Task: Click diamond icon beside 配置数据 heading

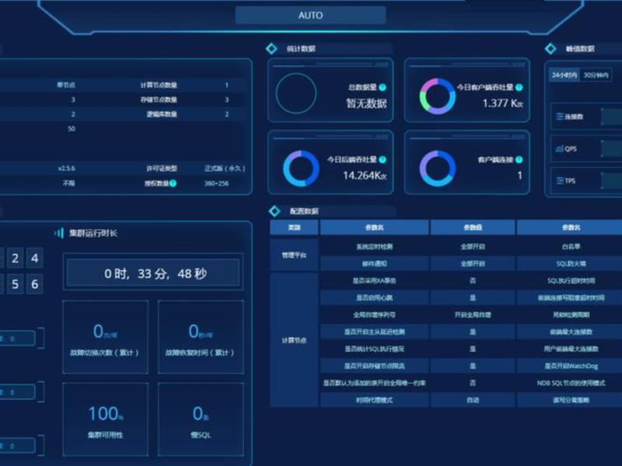Action: tap(274, 211)
